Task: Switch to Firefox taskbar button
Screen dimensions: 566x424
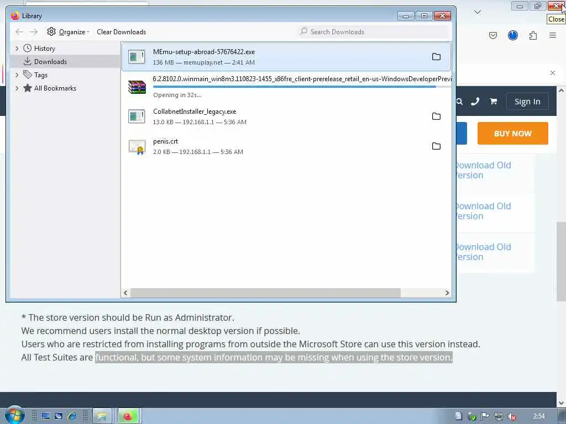Action: pyautogui.click(x=128, y=416)
